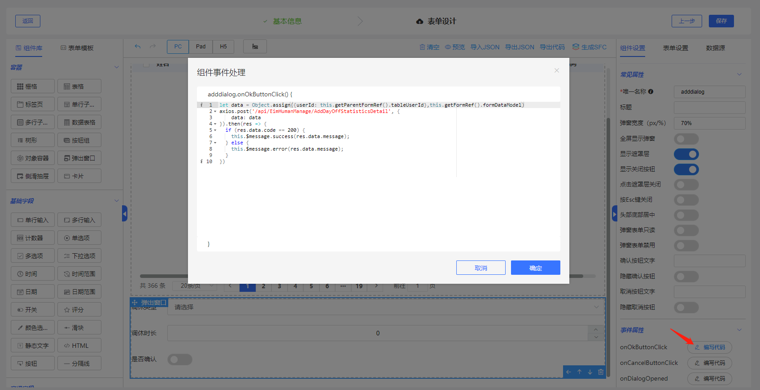Toggle 头部底部居中 switch
The height and width of the screenshot is (390, 760).
coord(686,215)
